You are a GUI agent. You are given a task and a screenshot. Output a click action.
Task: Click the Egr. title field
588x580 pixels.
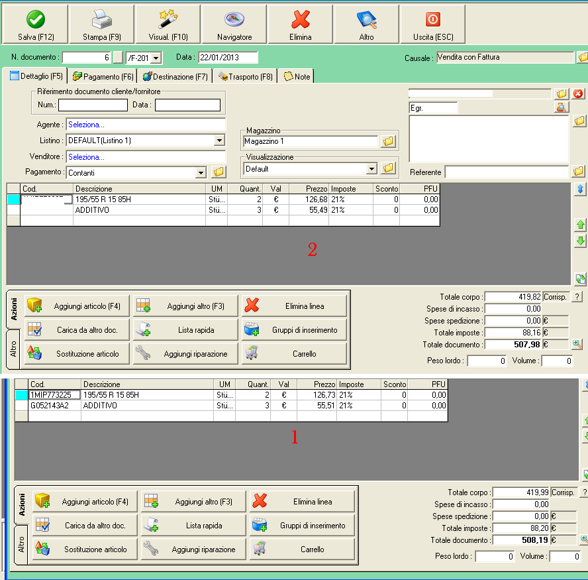pyautogui.click(x=433, y=108)
